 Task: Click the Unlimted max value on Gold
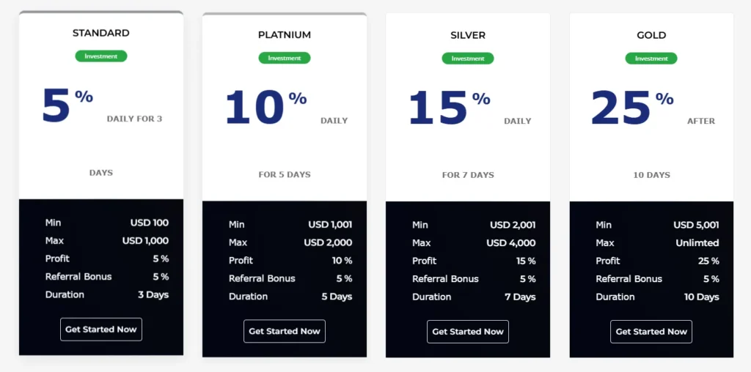pos(697,242)
